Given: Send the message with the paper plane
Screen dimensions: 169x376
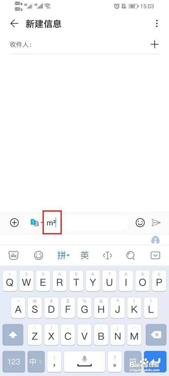Looking at the screenshot, I should 156,223.
